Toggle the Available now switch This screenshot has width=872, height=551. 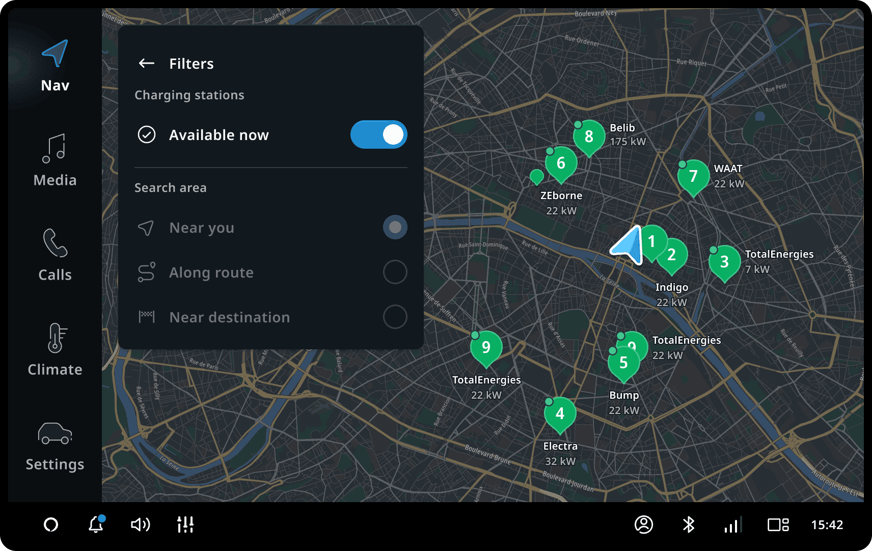click(378, 135)
